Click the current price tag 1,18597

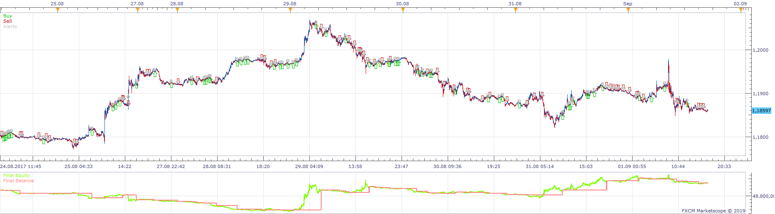pos(762,111)
